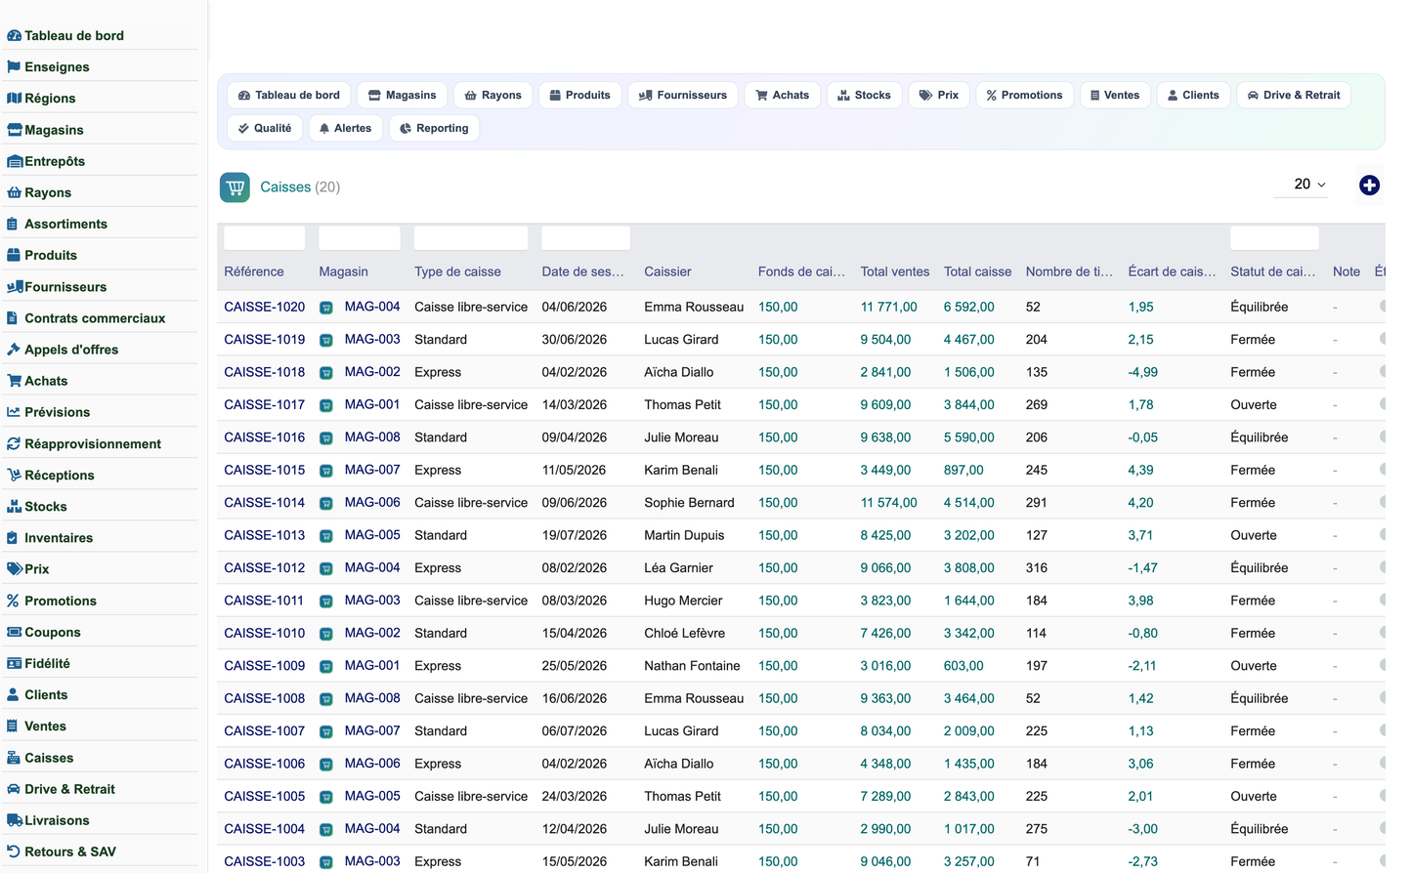Open MAG-008 link in CAISSE-1016 row
Screen dimensions: 1412x873
(372, 437)
